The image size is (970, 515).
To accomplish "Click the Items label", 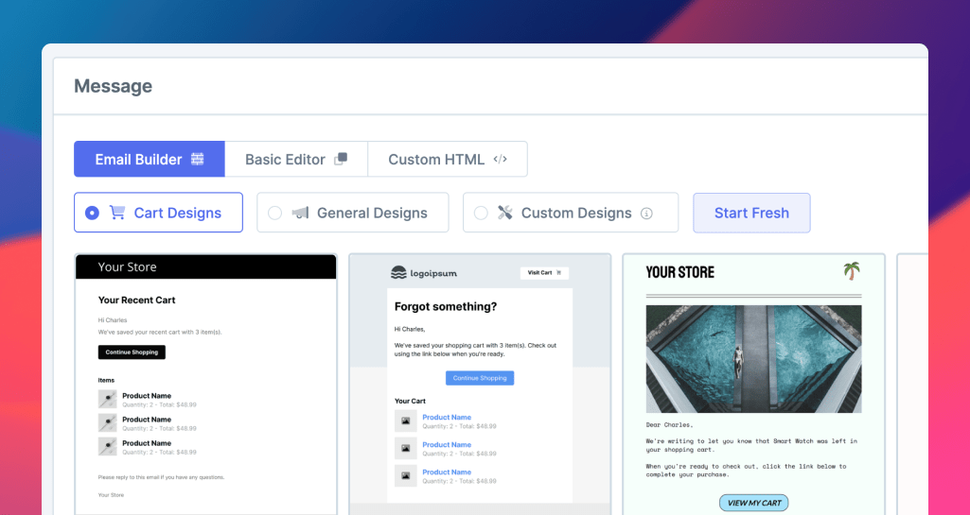I will point(106,381).
